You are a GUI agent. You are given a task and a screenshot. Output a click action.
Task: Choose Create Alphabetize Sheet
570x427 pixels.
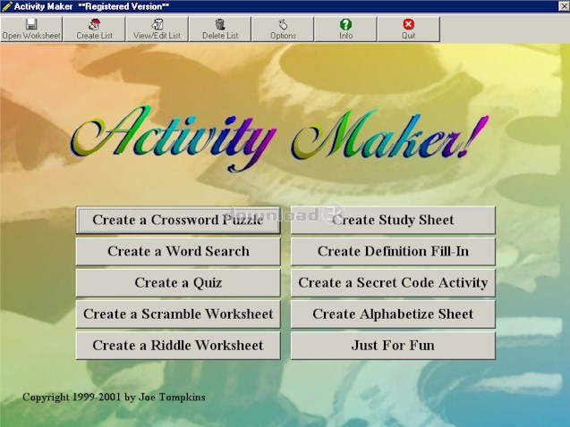pos(393,314)
